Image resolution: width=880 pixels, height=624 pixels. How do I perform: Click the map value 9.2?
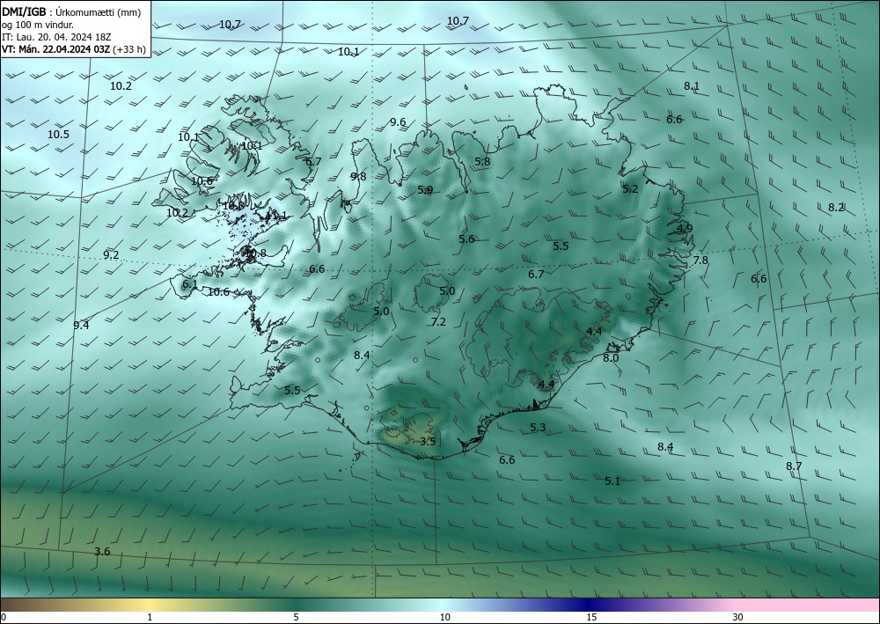click(111, 254)
